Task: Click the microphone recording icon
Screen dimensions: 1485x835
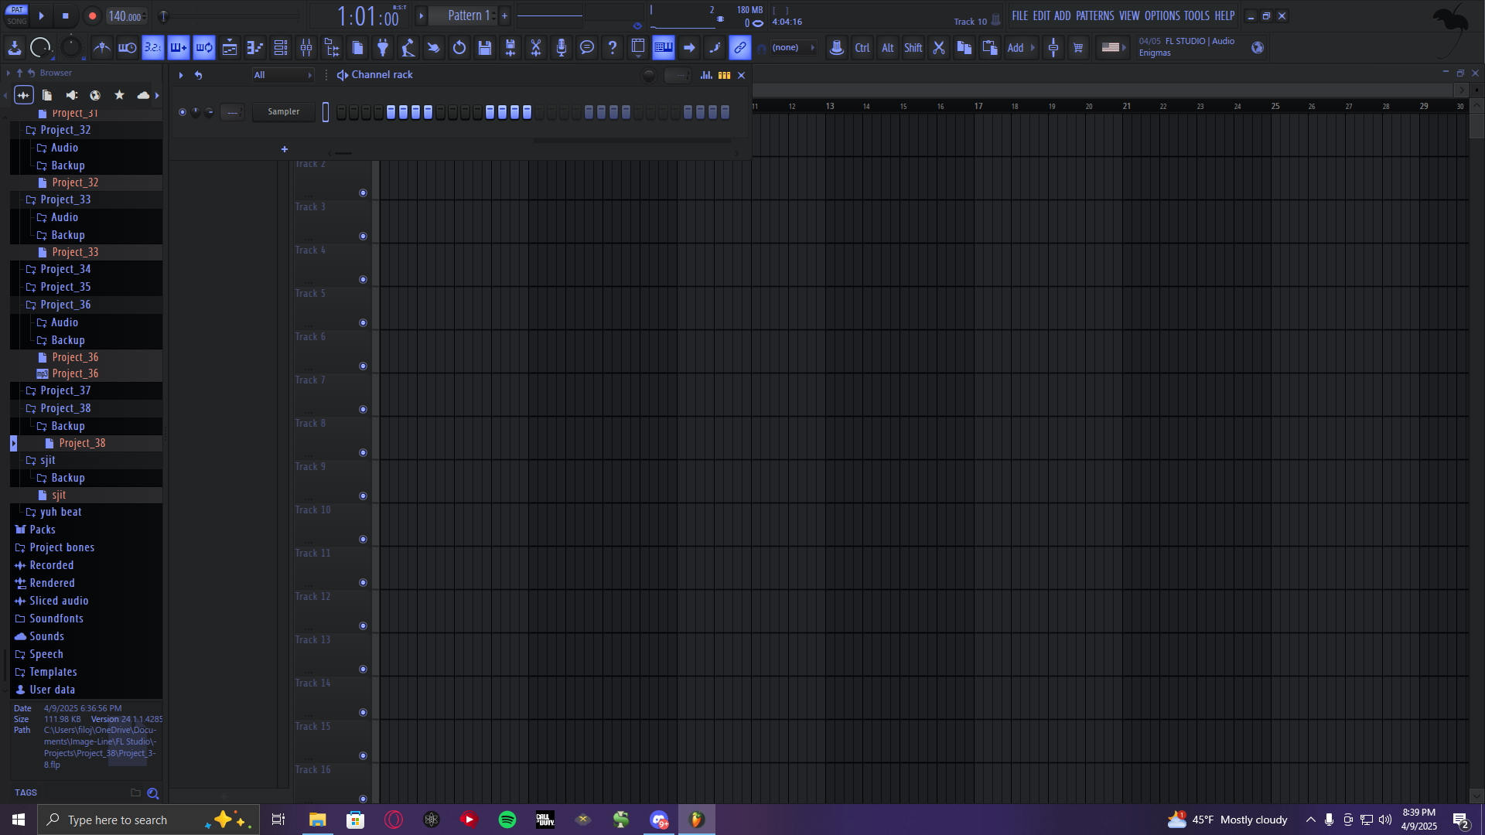Action: (562, 48)
